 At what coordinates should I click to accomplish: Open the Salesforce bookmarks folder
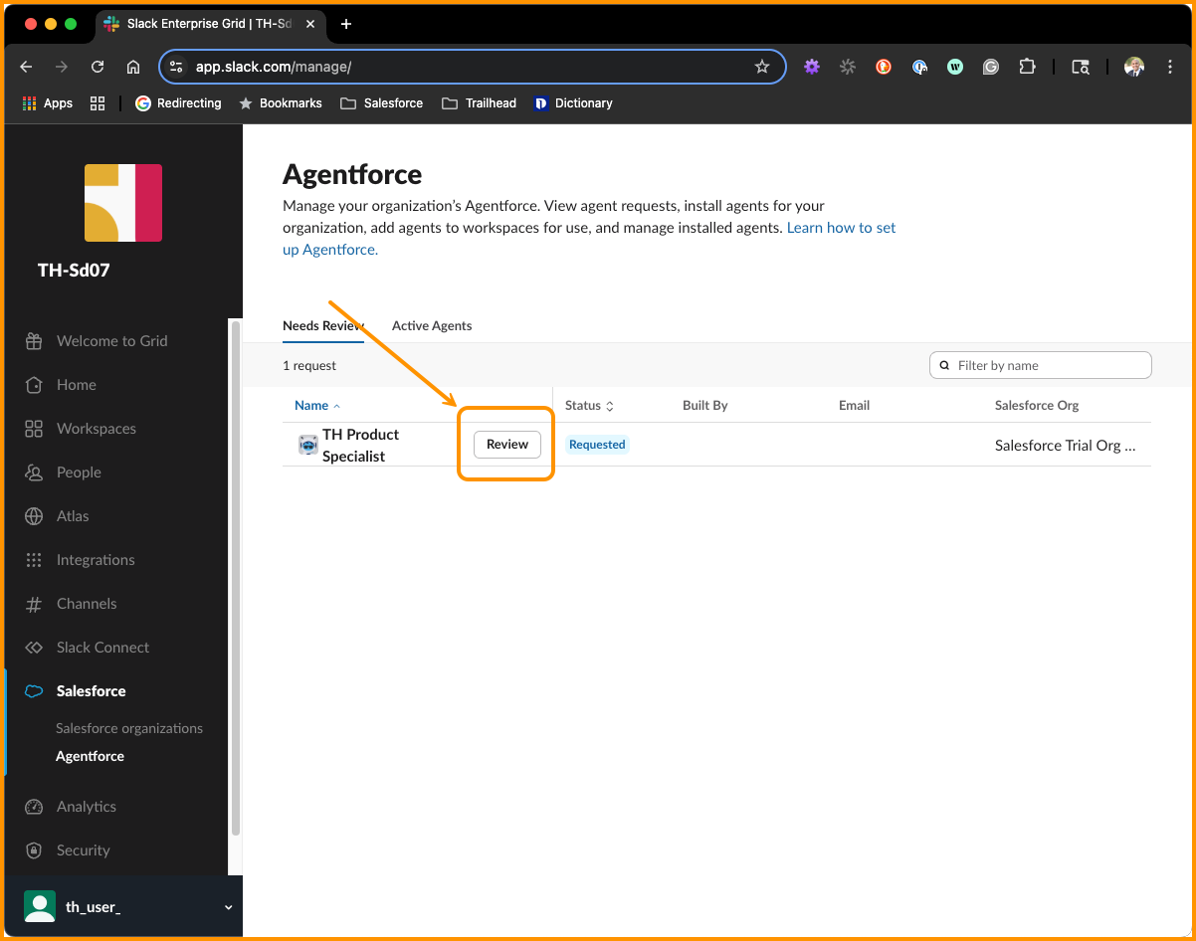click(x=382, y=102)
